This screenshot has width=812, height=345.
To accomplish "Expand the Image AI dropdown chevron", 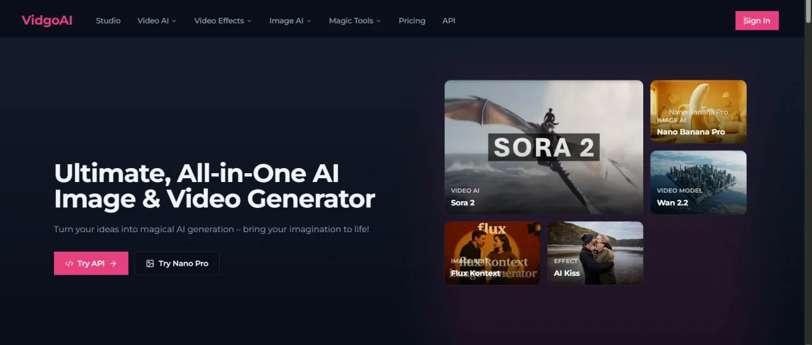I will coord(309,21).
